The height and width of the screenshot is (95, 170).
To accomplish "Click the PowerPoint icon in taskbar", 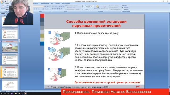I will coord(26,94).
